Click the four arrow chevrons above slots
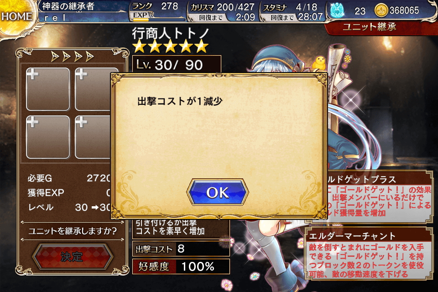 point(72,57)
